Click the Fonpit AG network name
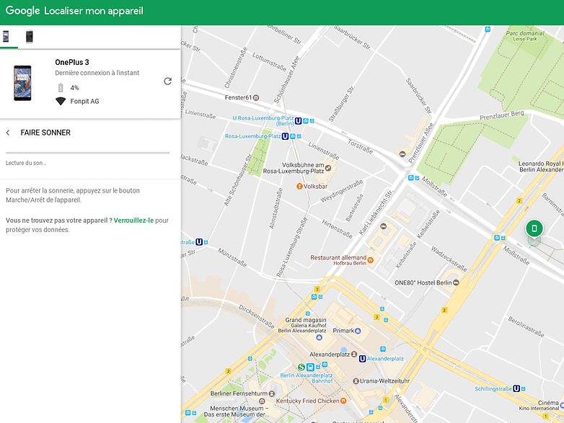Screen dimensions: 564x423 click(x=84, y=102)
